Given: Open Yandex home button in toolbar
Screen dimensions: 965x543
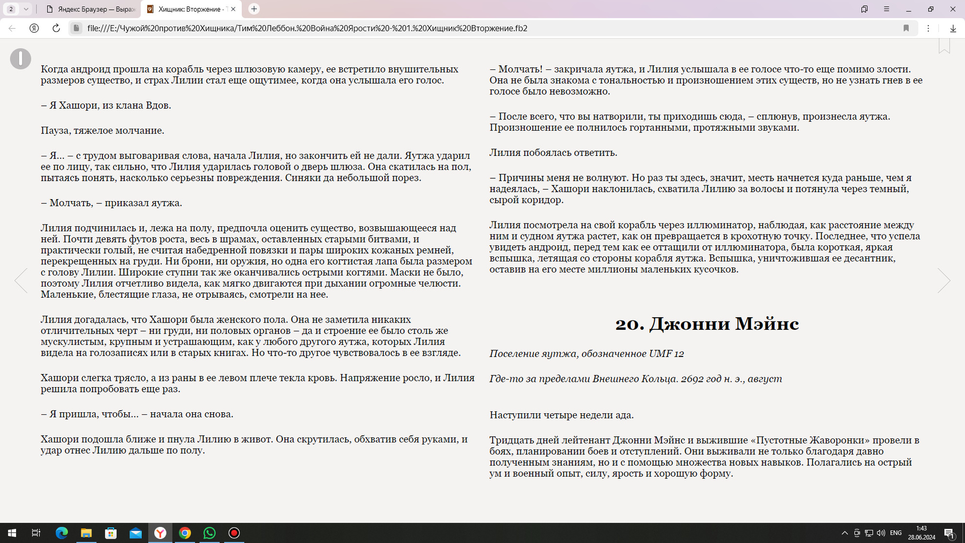Looking at the screenshot, I should tap(34, 28).
